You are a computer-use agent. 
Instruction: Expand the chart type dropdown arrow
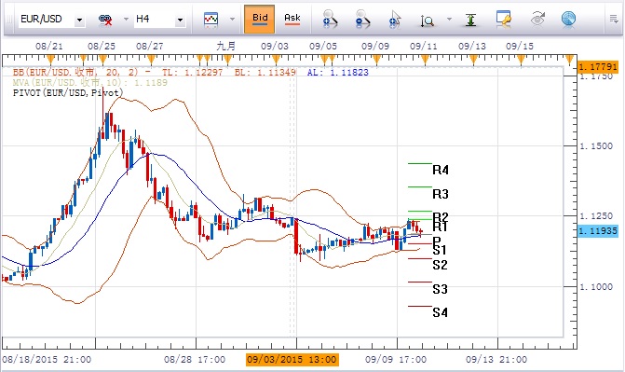click(232, 20)
